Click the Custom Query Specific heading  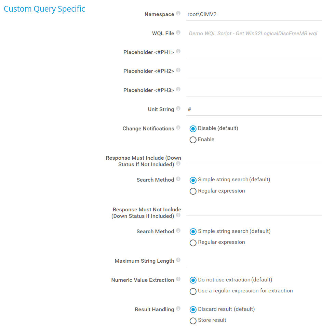[x=44, y=9]
